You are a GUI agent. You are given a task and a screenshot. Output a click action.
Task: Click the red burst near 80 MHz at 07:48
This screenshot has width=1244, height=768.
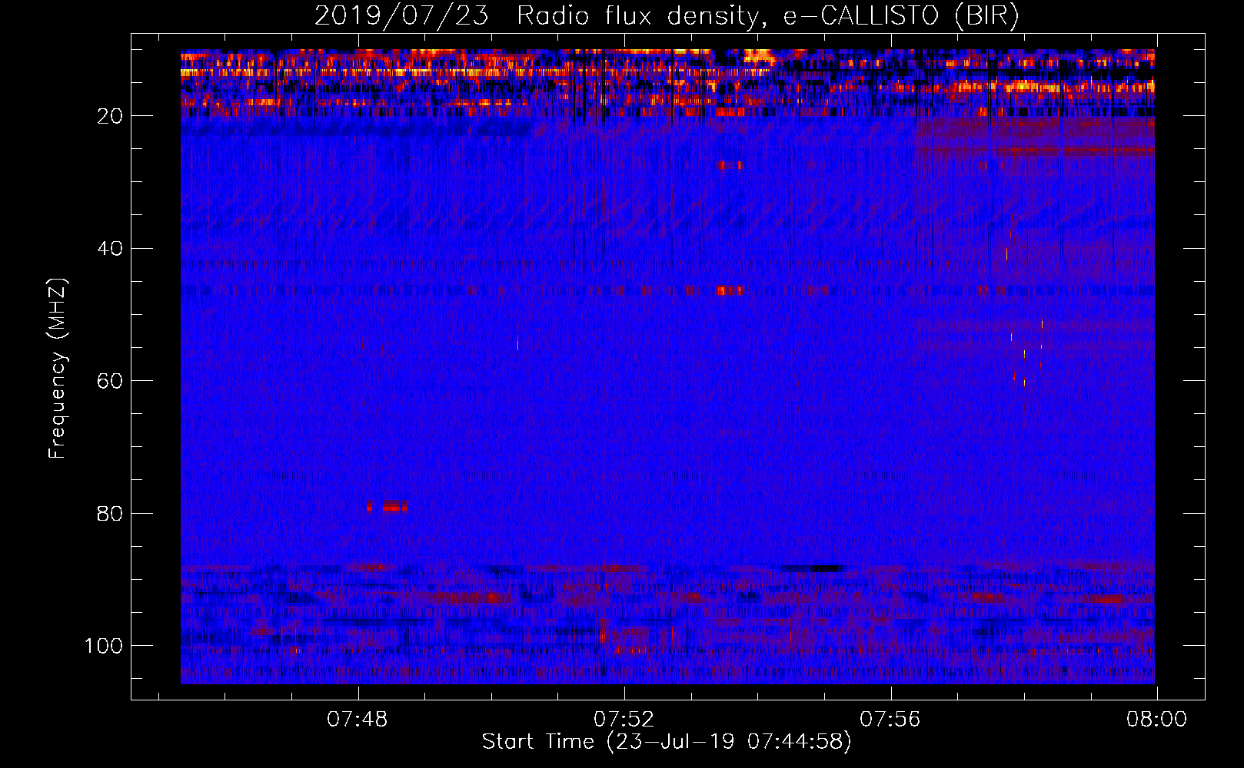pos(388,507)
